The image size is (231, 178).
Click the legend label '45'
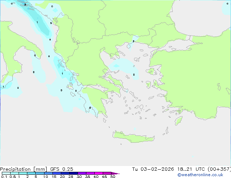(x=104, y=177)
